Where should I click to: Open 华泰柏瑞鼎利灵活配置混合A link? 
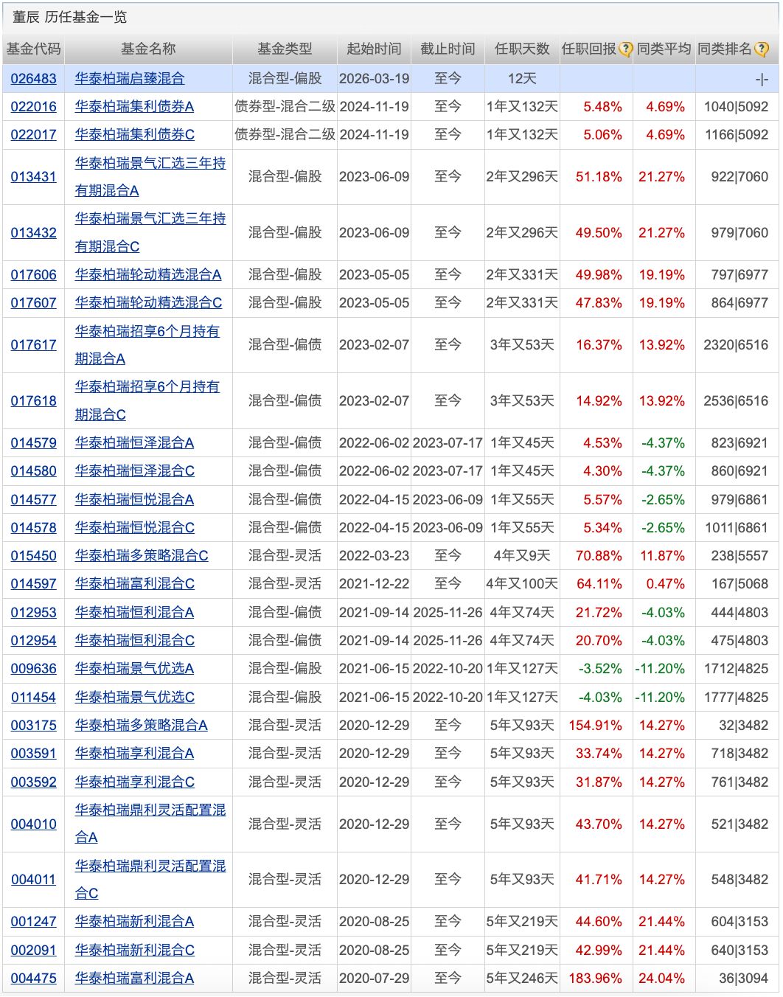150,810
